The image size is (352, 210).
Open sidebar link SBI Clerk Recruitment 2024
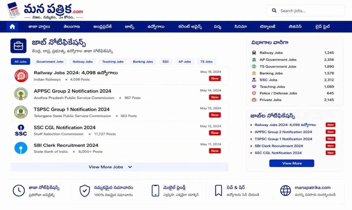click(279, 146)
